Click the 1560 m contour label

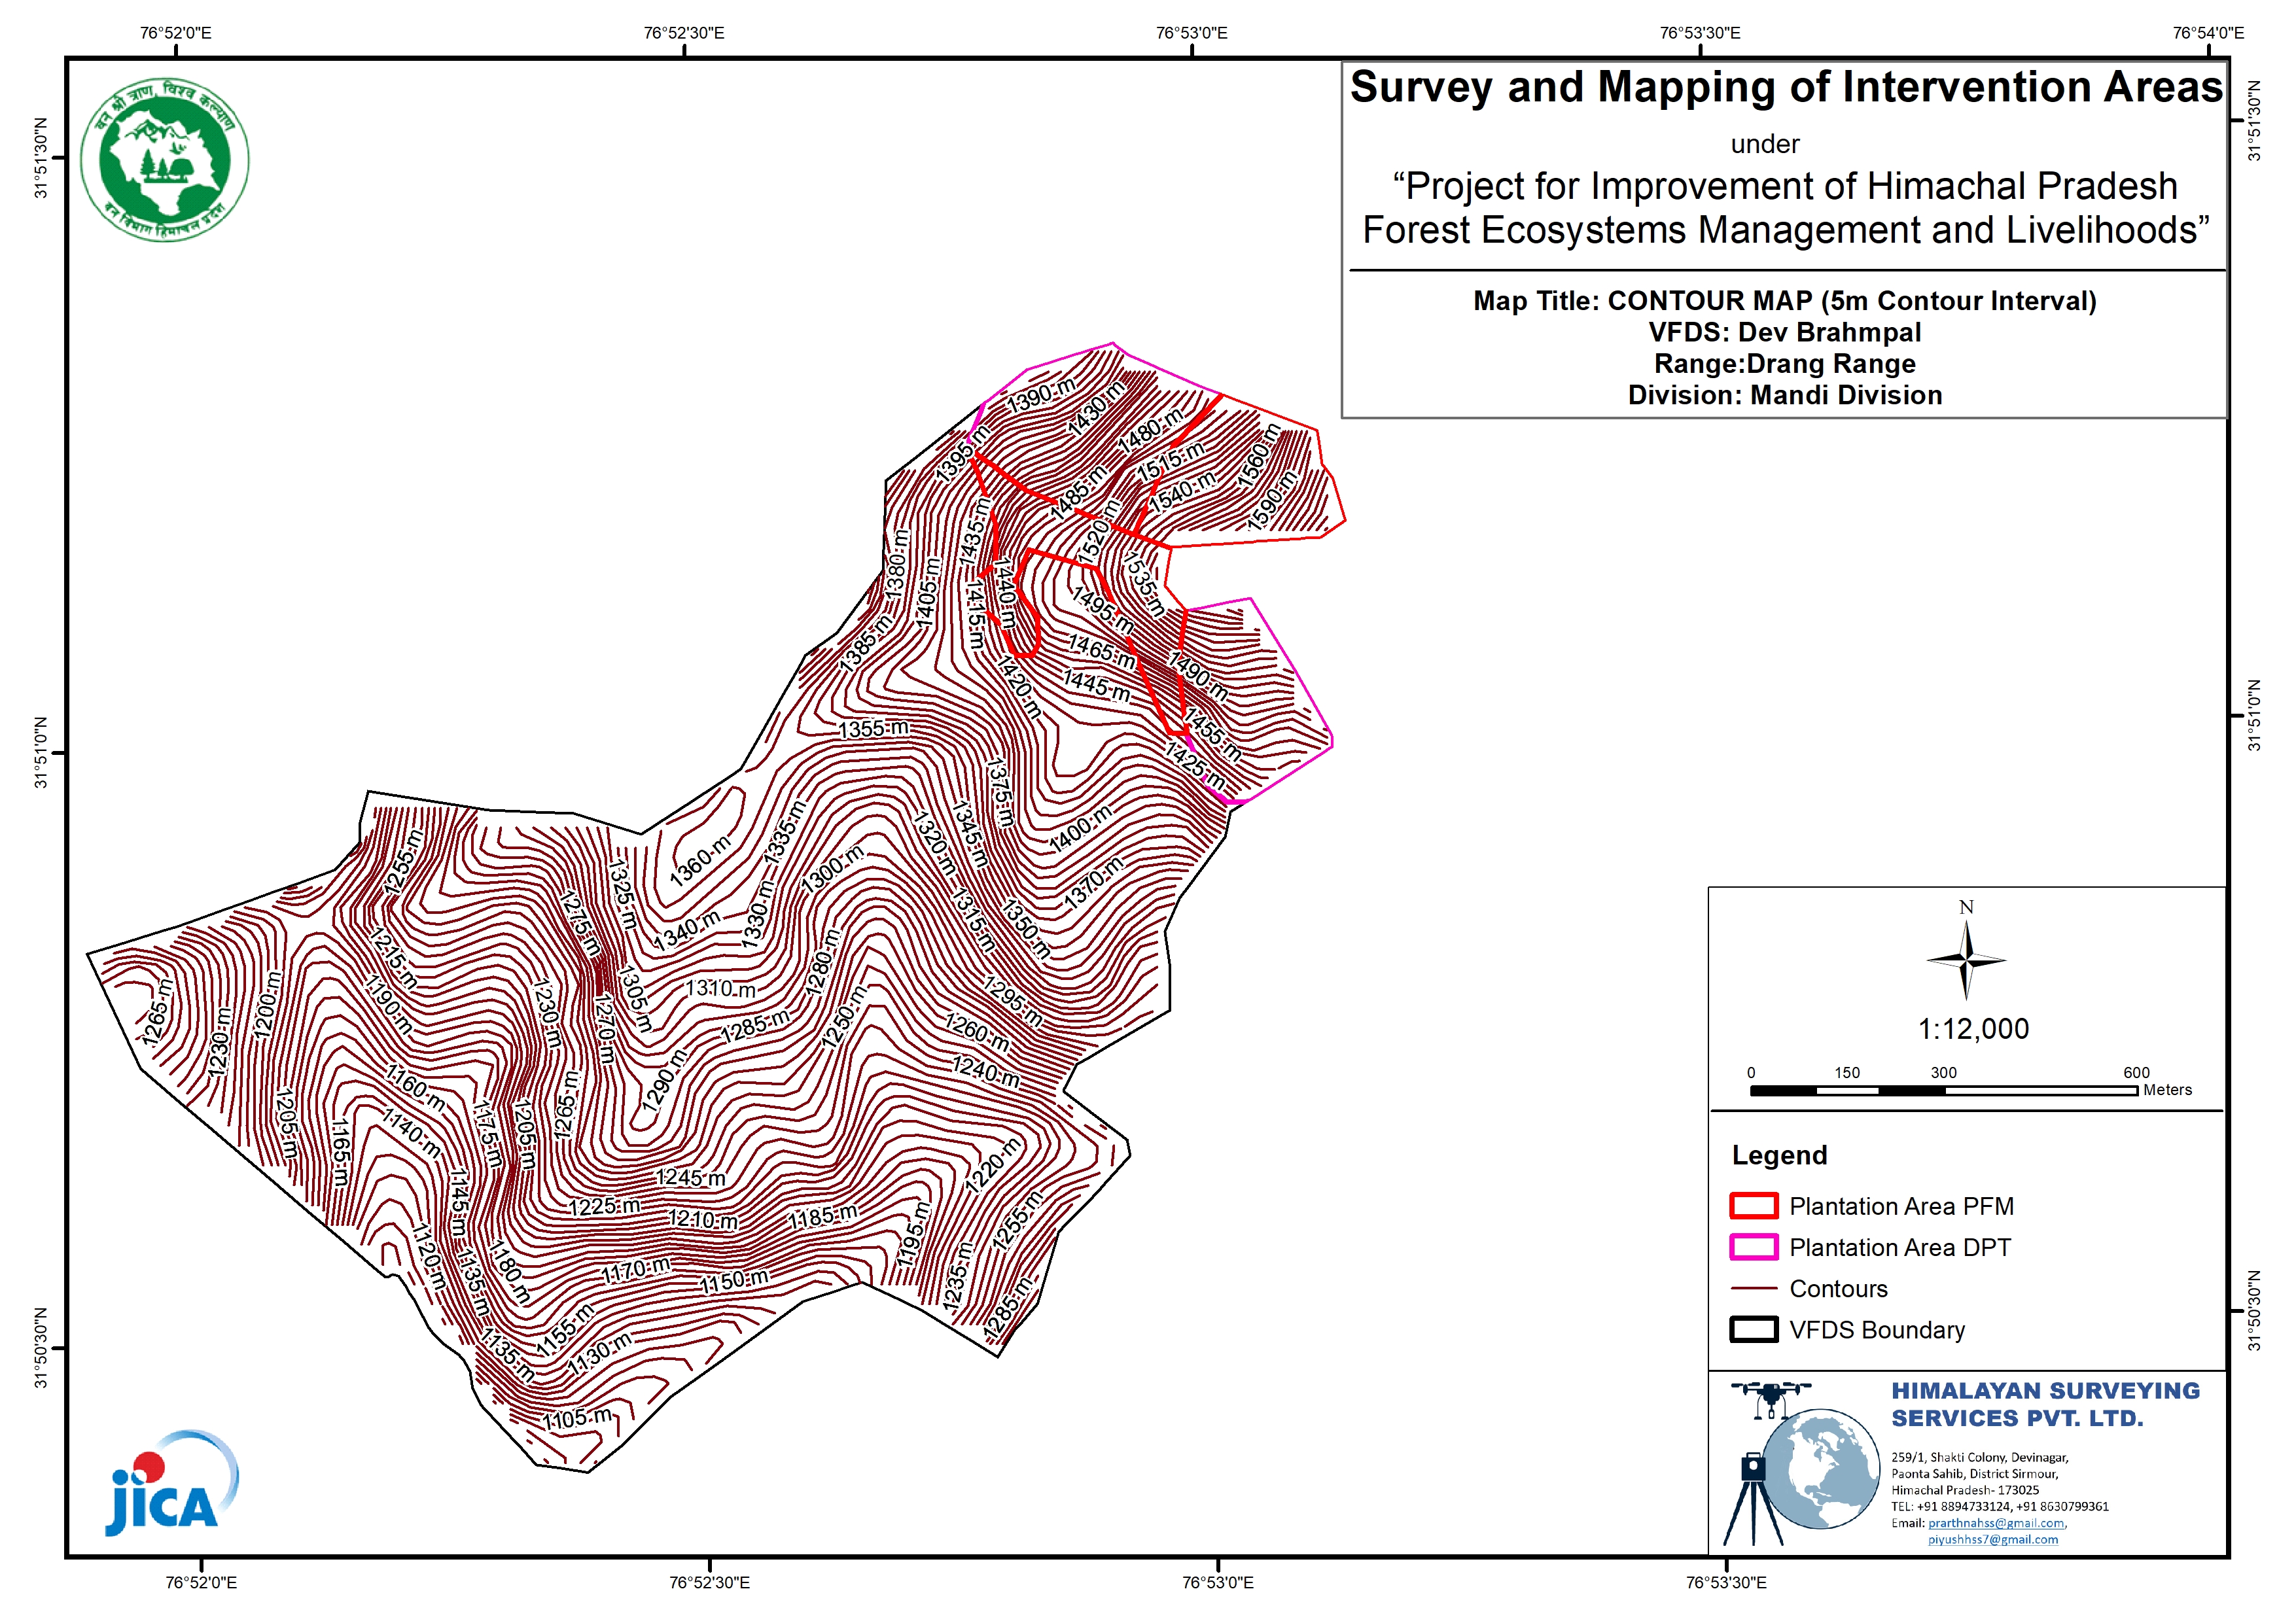1259,456
